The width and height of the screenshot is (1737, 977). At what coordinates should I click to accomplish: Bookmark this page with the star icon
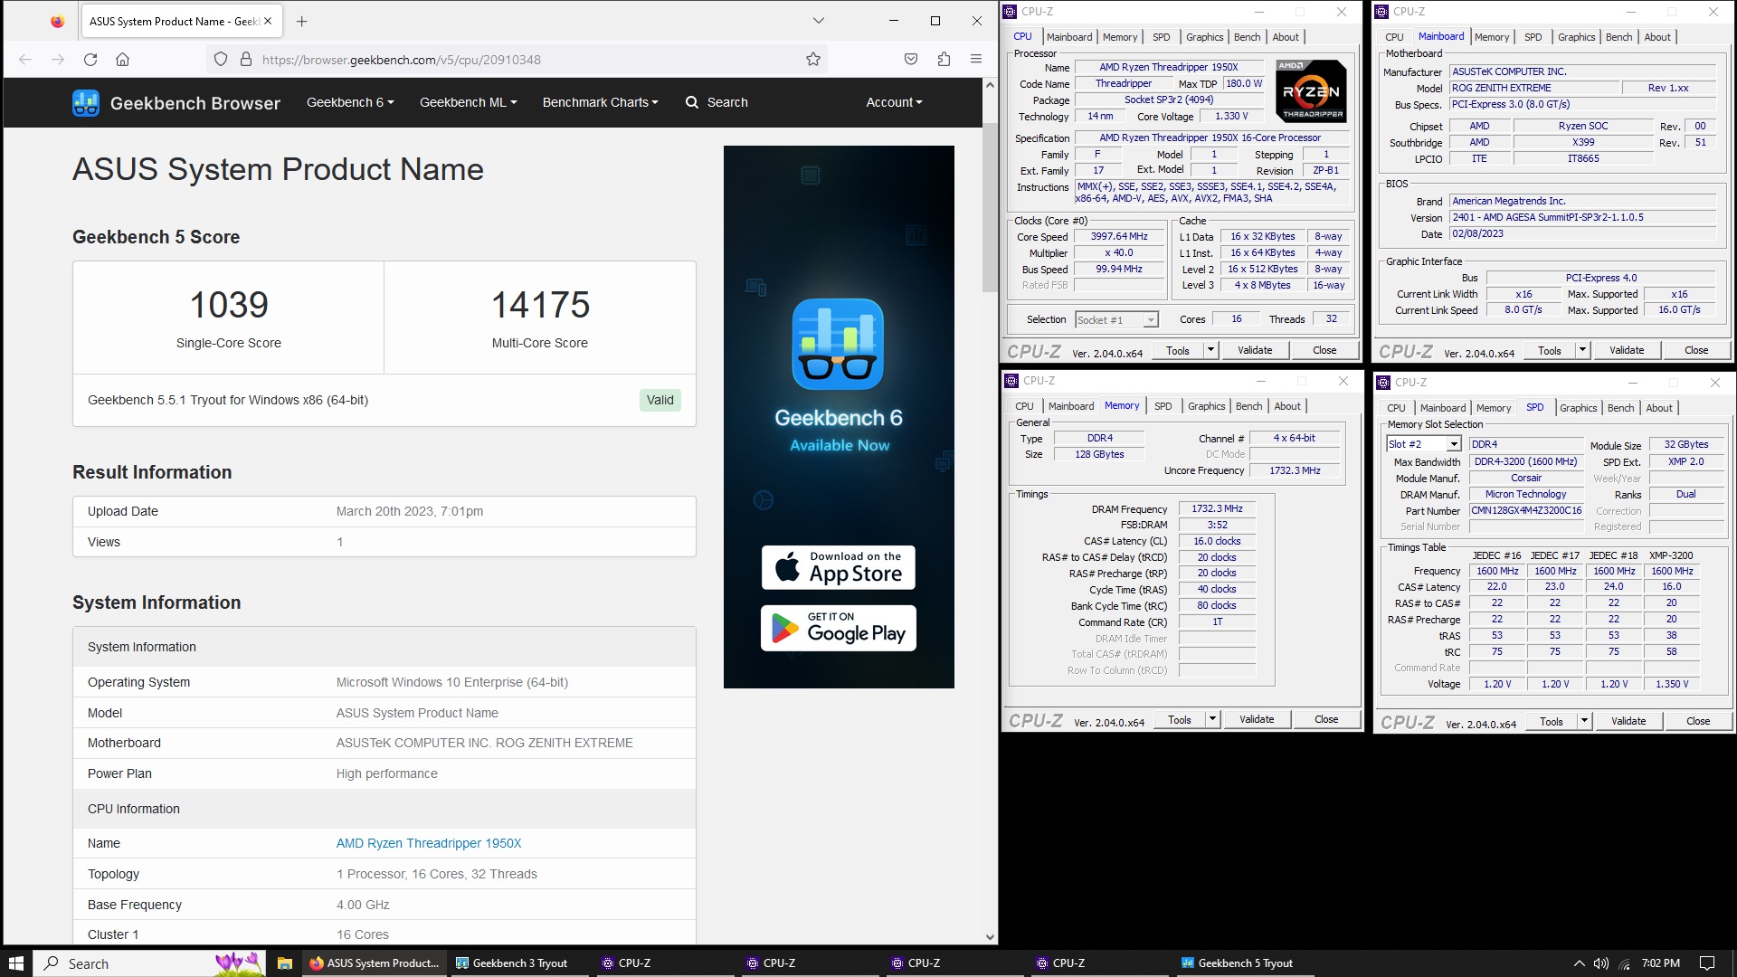click(x=813, y=60)
